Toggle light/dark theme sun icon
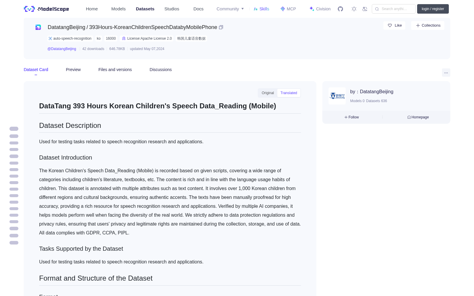This screenshot has width=474, height=296. click(x=354, y=9)
